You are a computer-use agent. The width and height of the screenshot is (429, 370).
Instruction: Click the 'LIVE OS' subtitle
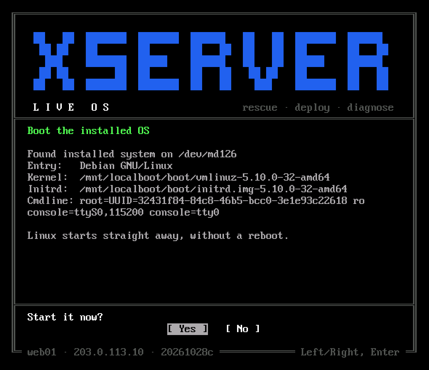coord(71,107)
